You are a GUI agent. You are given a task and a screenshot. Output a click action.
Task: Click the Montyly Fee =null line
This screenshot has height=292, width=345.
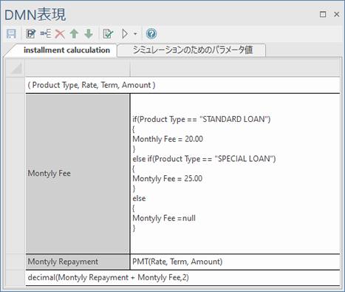coord(164,218)
